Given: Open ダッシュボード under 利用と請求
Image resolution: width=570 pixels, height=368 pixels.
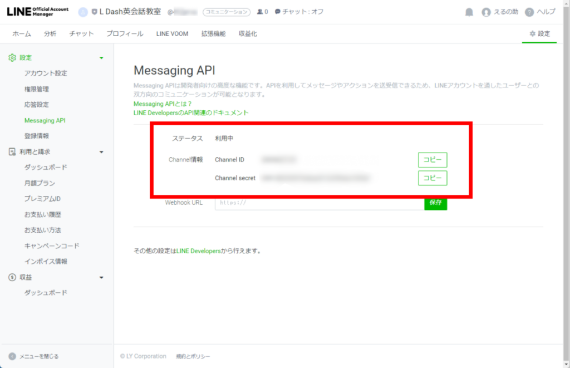Looking at the screenshot, I should point(46,167).
